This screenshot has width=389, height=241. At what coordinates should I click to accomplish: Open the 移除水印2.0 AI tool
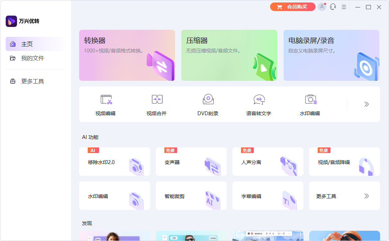tap(114, 161)
